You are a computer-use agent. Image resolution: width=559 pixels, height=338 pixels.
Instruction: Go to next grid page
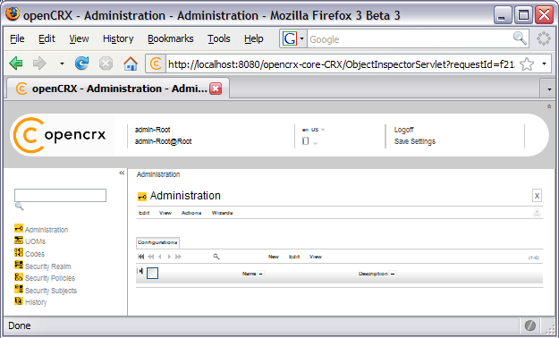pos(169,257)
